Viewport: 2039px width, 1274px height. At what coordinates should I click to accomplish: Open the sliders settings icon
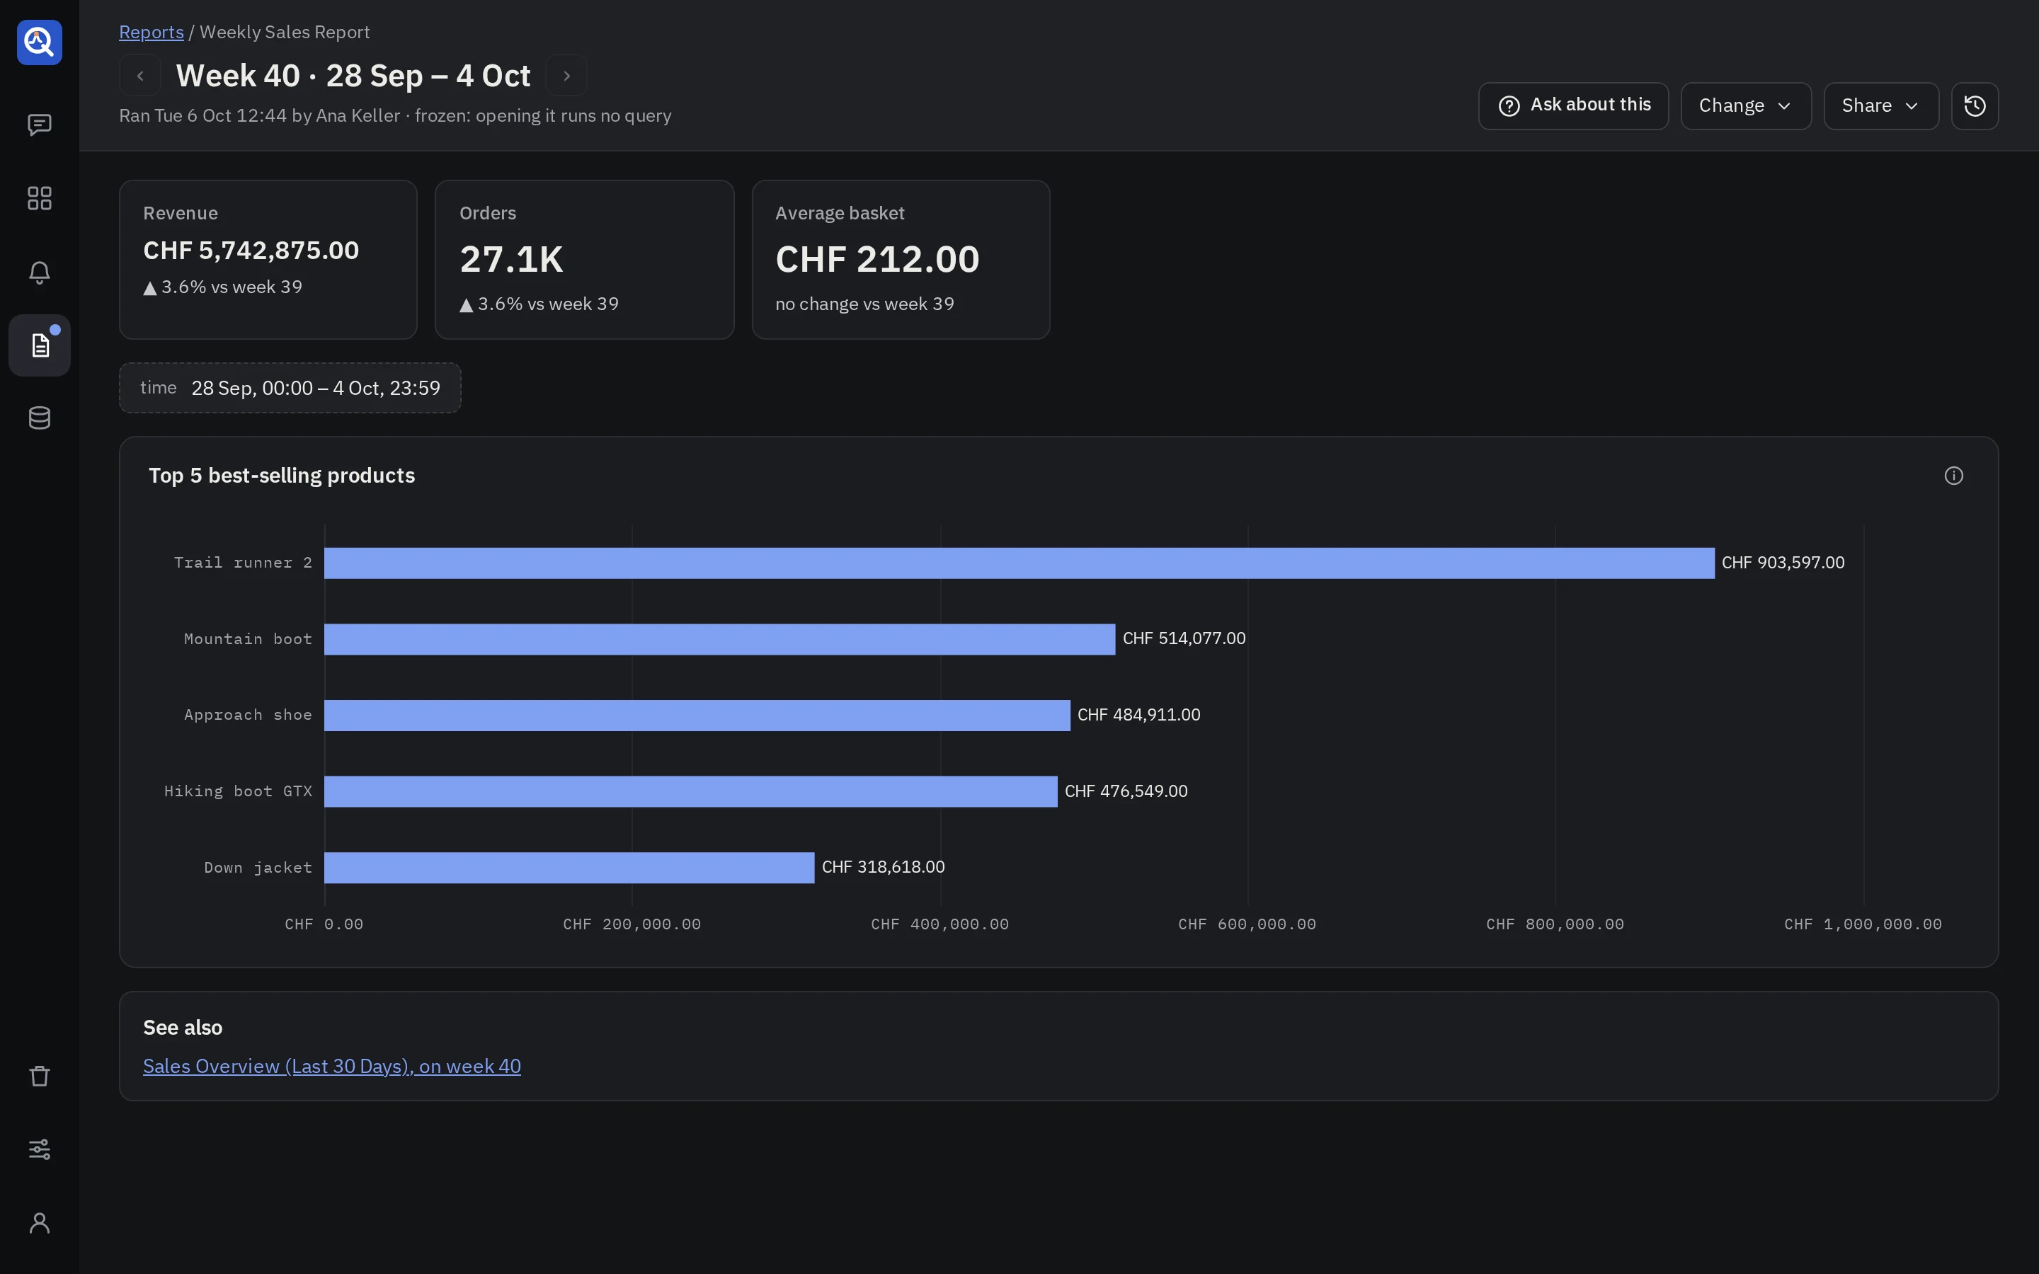40,1149
